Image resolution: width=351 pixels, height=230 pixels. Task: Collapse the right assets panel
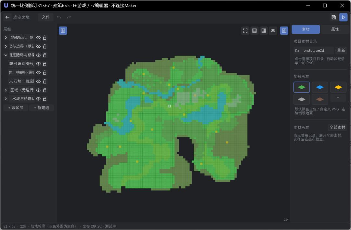[284, 31]
